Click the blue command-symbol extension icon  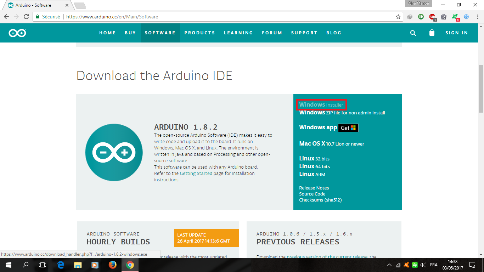point(467,17)
